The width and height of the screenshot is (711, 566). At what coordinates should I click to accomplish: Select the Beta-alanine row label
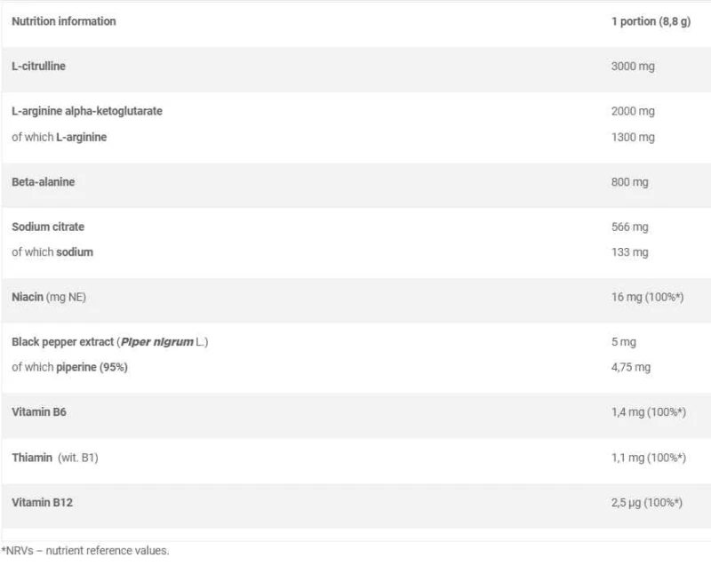pos(43,181)
